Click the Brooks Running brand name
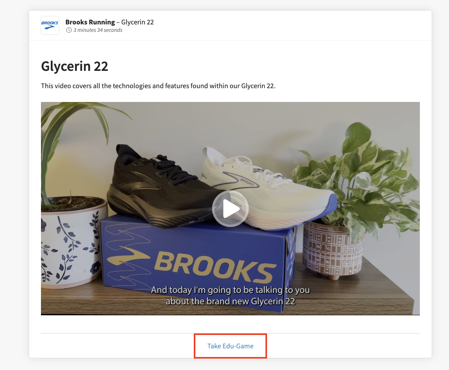449x370 pixels. click(x=90, y=22)
